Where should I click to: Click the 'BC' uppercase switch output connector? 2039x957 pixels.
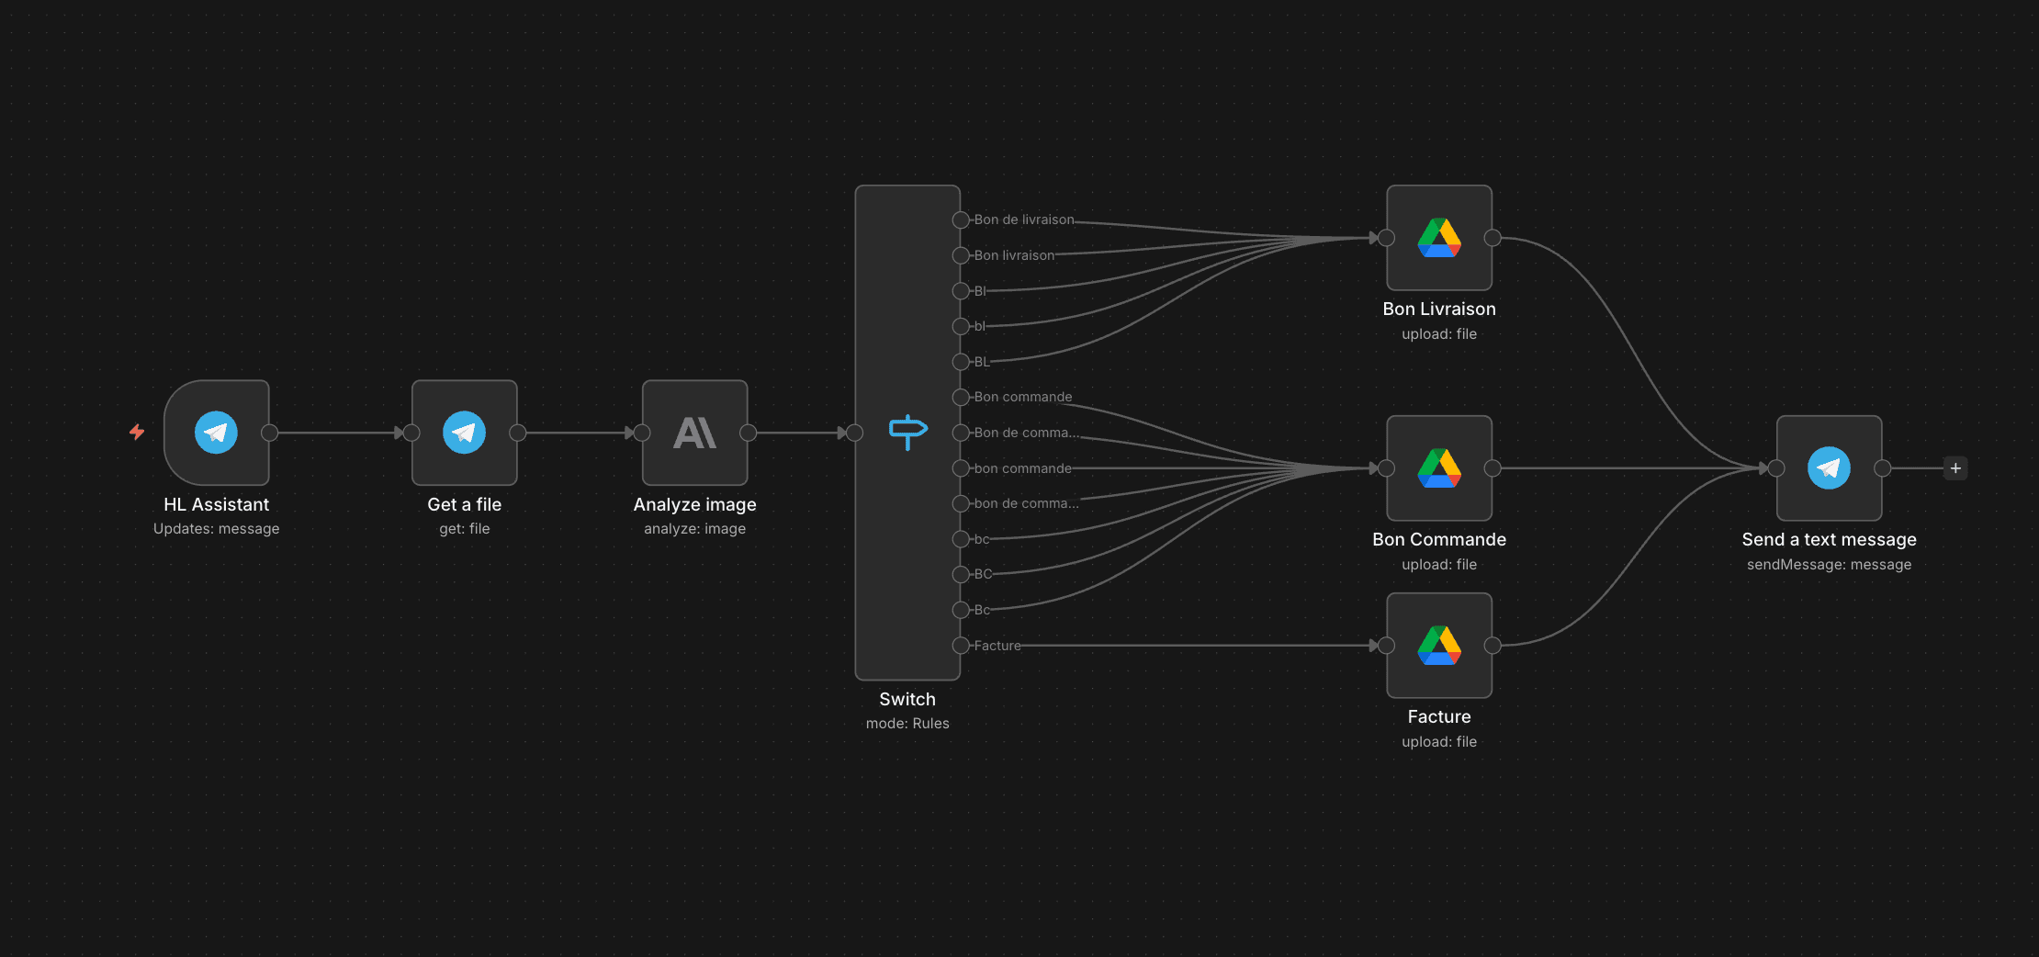pos(961,575)
